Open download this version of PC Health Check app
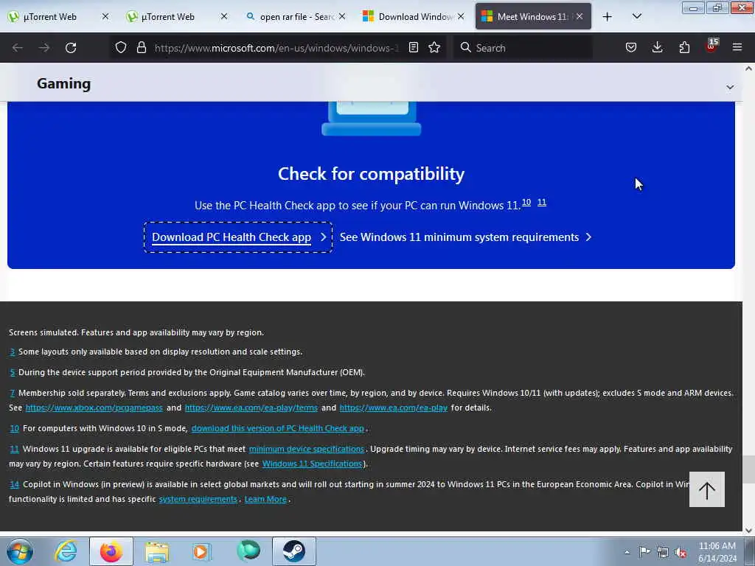Screen dimensions: 755x566 [x=277, y=428]
